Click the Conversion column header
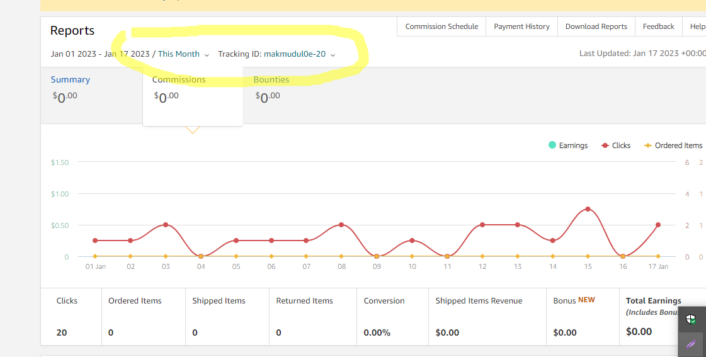Viewport: 706px width, 357px height. pyautogui.click(x=384, y=301)
